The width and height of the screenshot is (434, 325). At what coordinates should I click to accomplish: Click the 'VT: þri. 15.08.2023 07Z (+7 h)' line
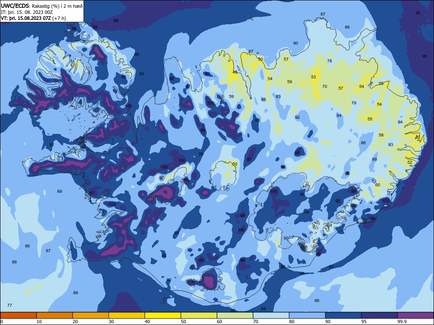coord(33,18)
